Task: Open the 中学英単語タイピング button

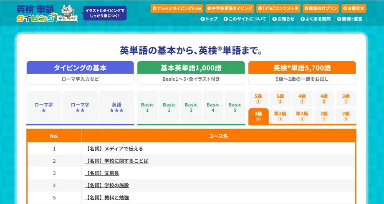Action: [x=230, y=8]
